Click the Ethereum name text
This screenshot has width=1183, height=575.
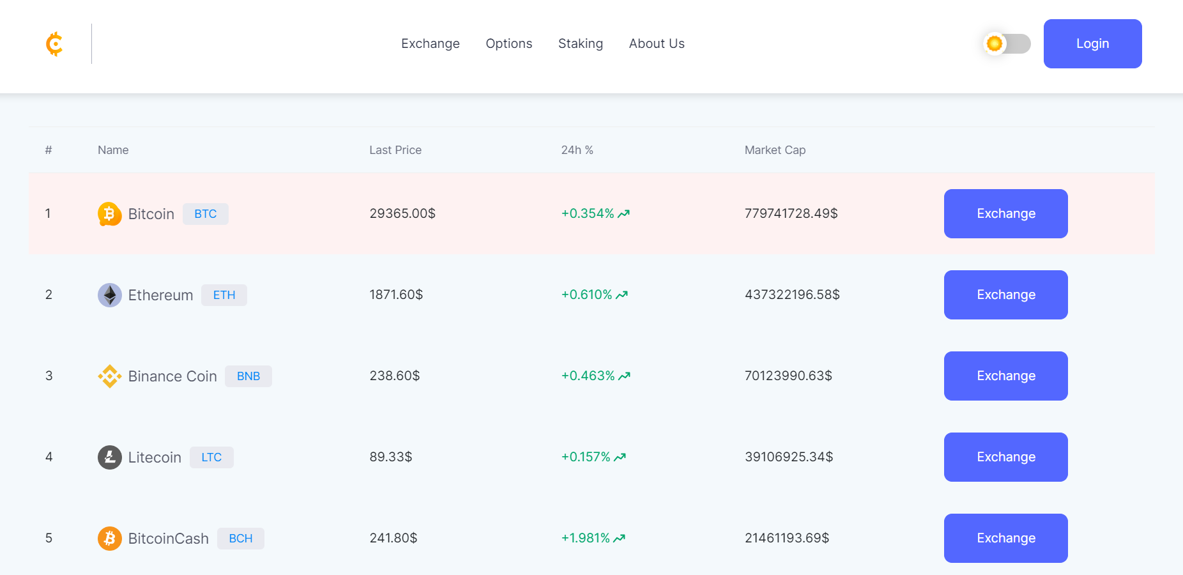[x=160, y=295]
